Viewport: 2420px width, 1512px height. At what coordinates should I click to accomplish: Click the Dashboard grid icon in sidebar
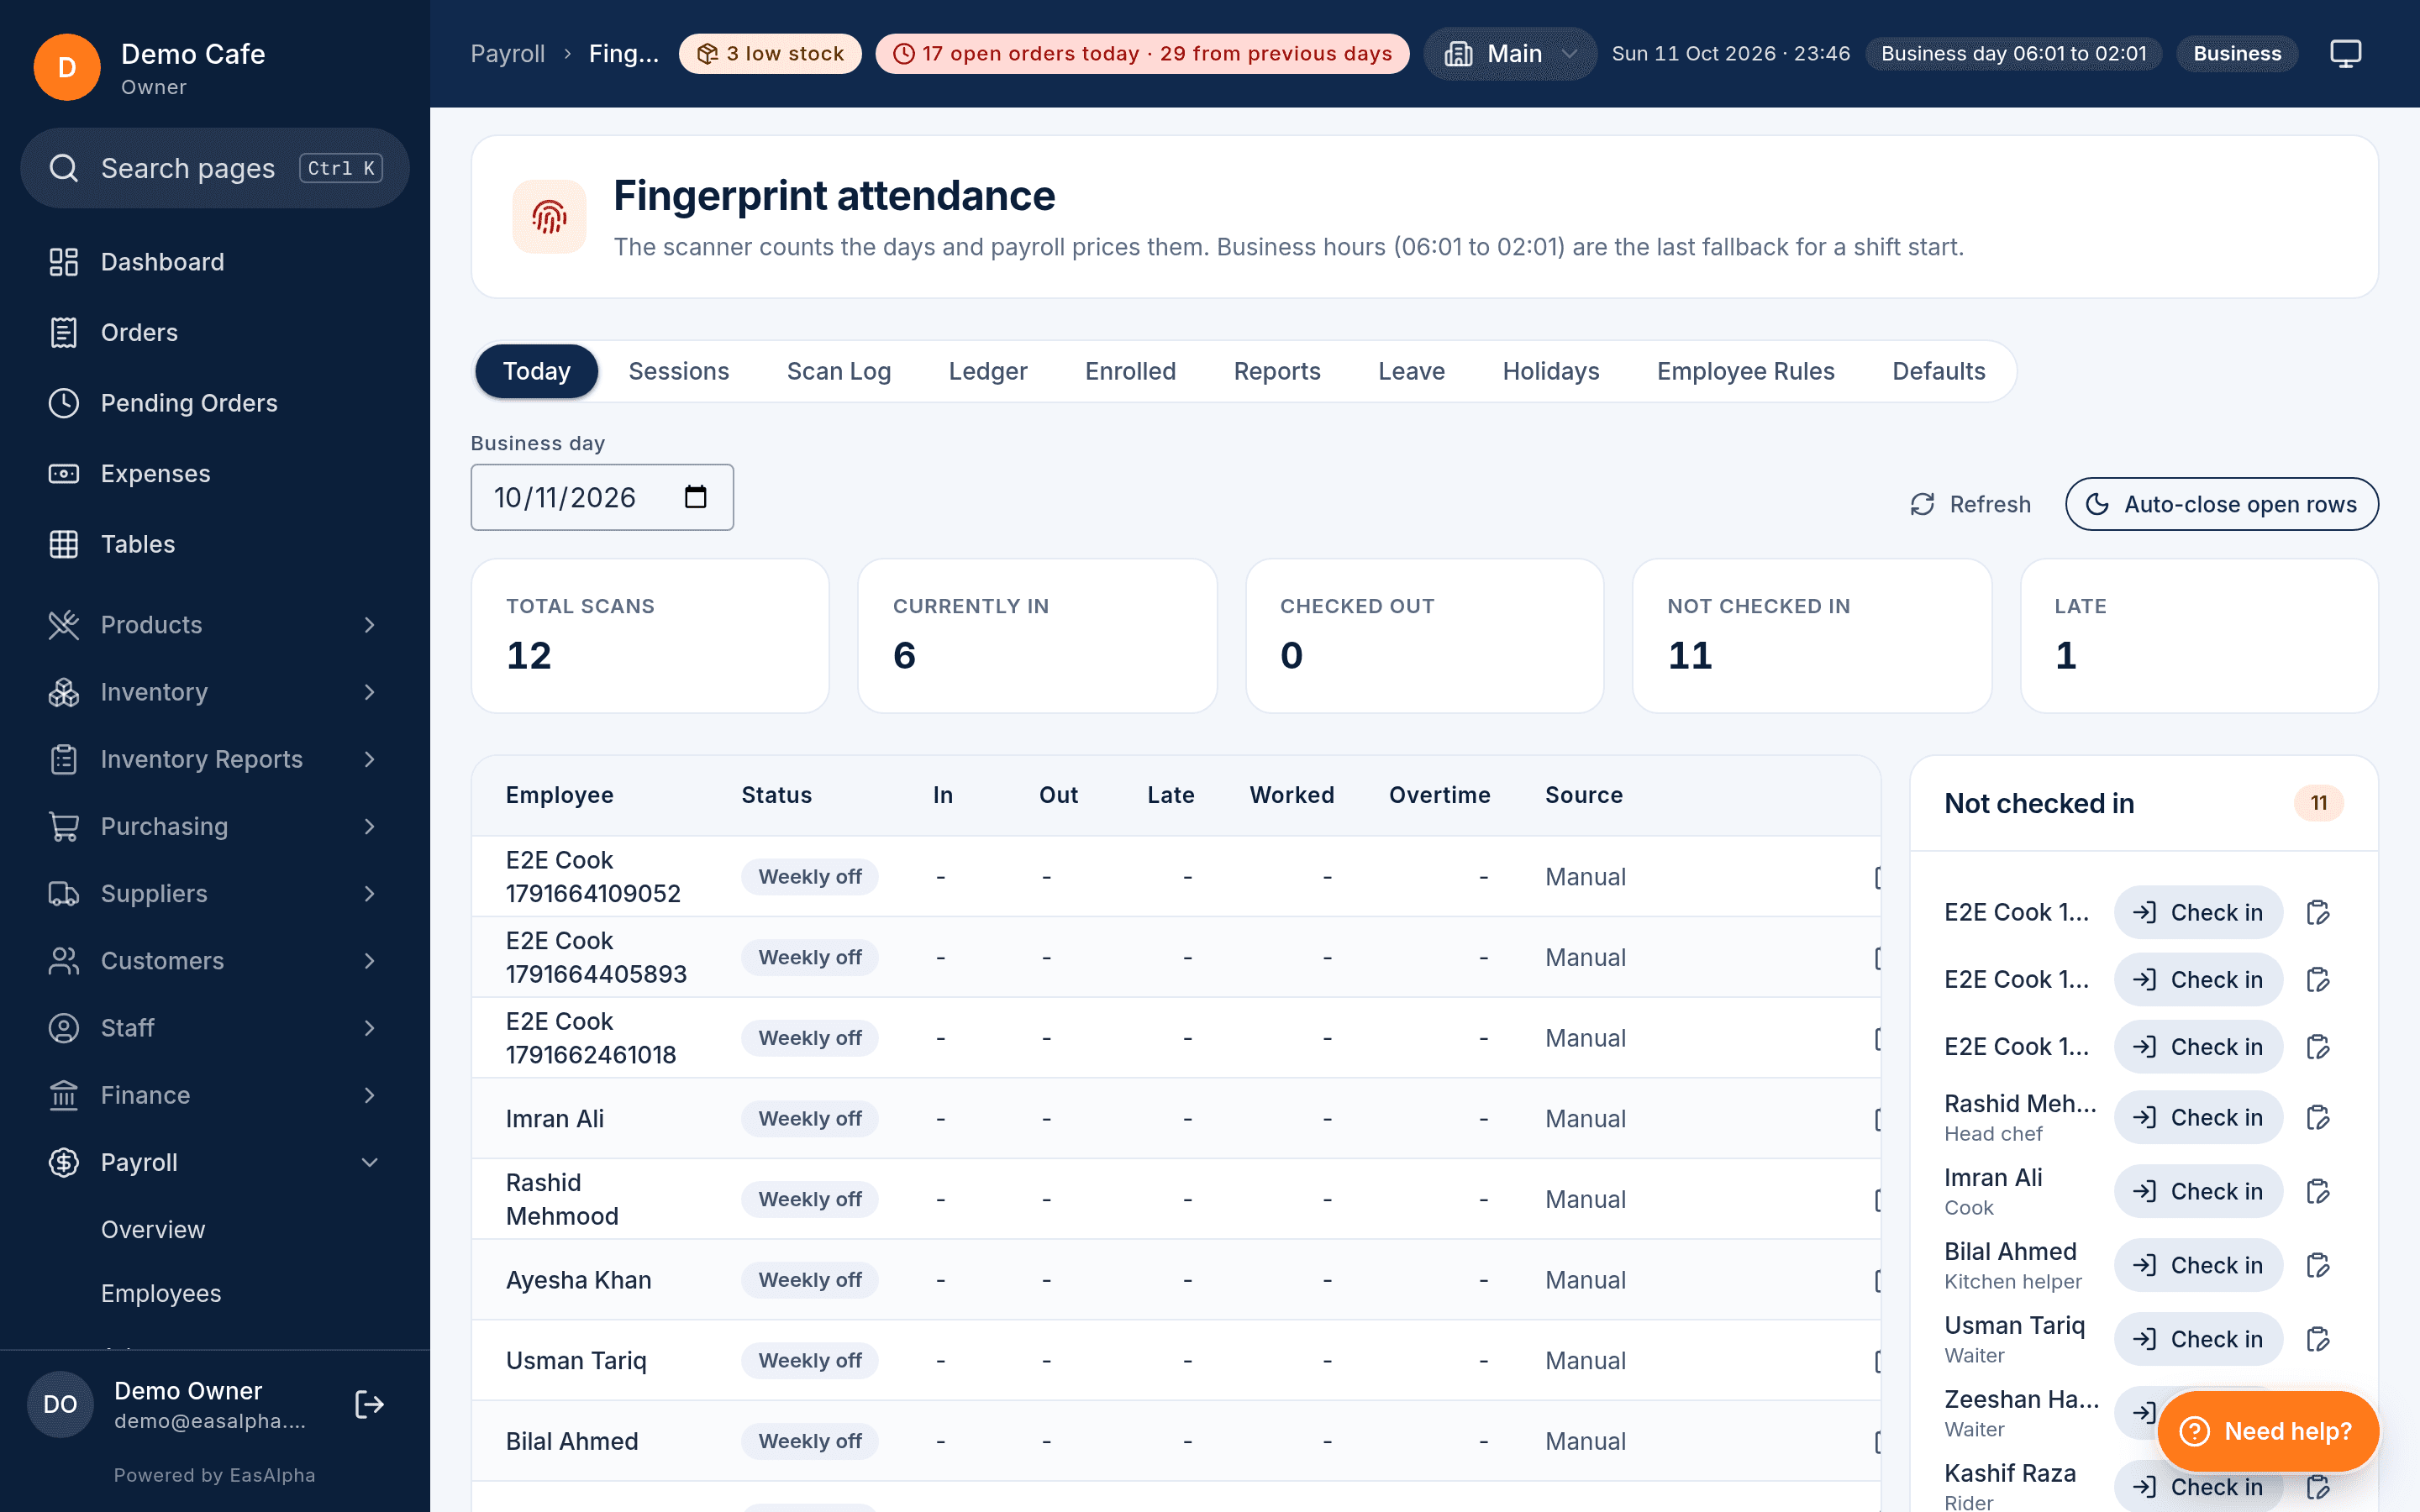64,262
